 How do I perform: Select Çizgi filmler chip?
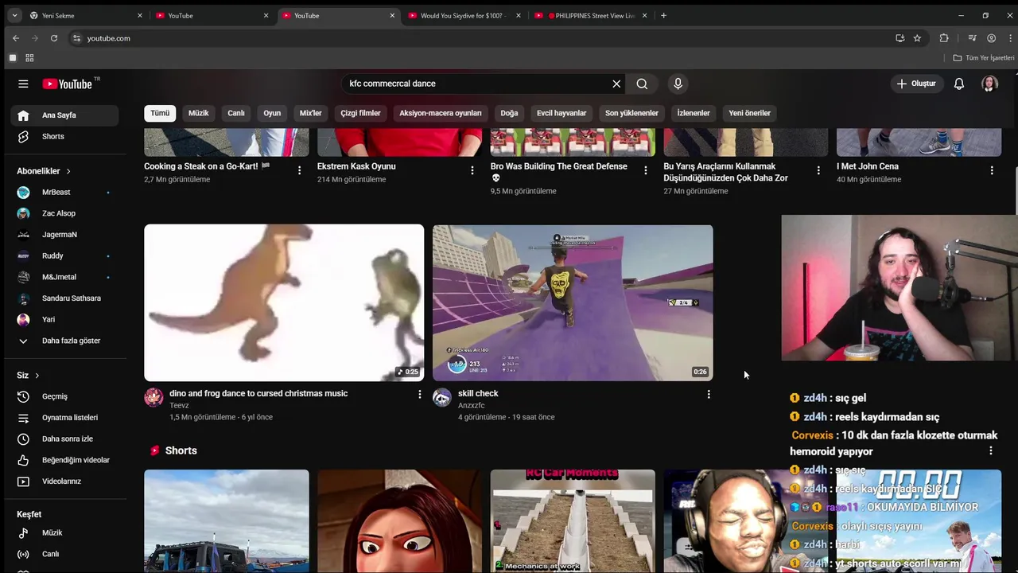point(360,113)
